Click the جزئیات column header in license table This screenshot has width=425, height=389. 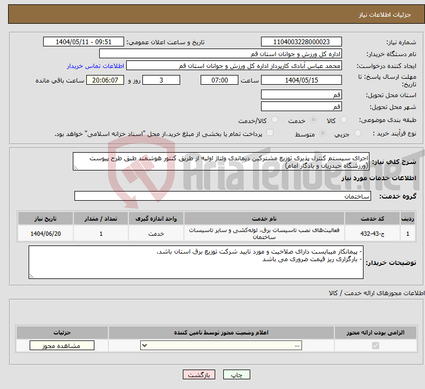tap(62, 332)
